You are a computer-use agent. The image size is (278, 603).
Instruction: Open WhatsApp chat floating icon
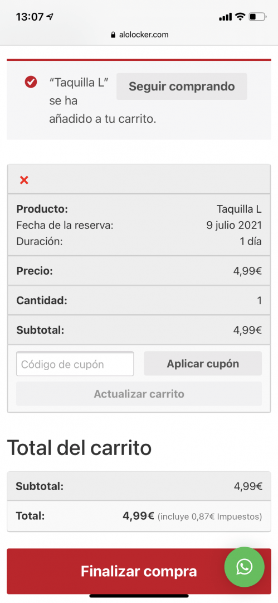click(244, 567)
